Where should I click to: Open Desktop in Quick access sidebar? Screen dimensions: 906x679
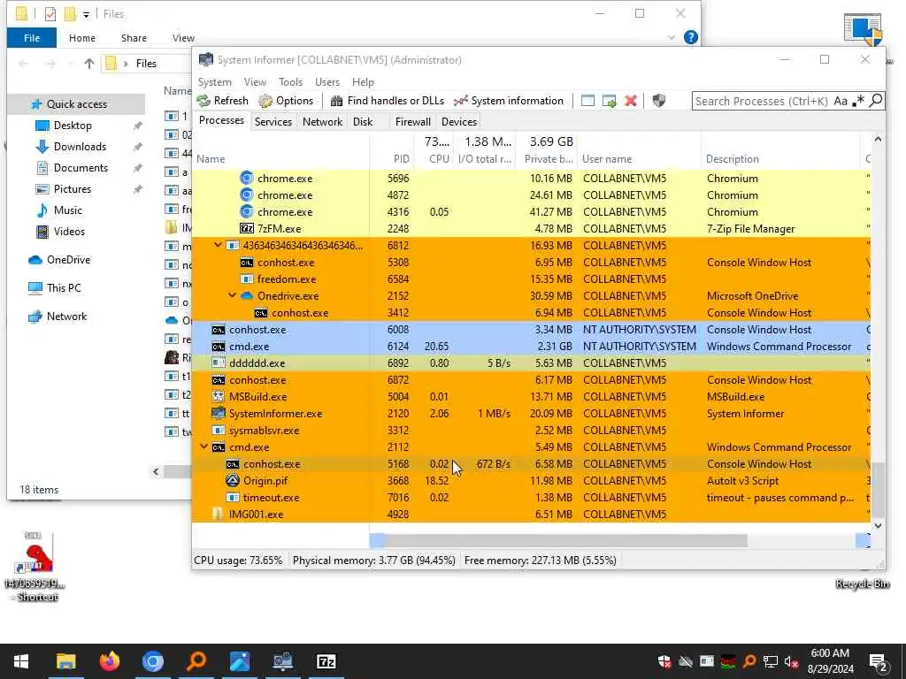coord(73,126)
